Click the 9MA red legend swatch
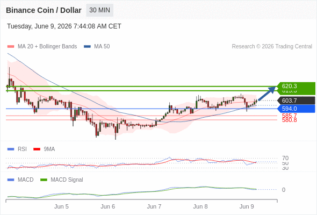 [37, 149]
